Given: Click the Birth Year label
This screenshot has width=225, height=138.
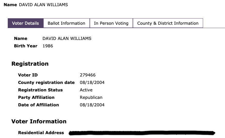Looking at the screenshot, I should tap(26, 46).
